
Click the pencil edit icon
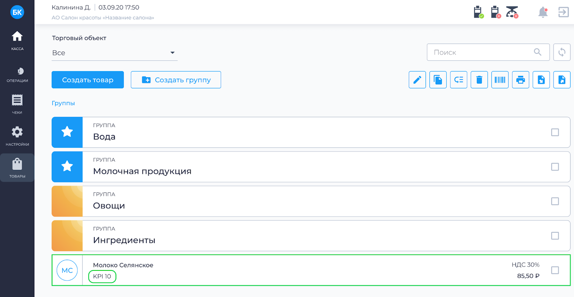pyautogui.click(x=417, y=80)
